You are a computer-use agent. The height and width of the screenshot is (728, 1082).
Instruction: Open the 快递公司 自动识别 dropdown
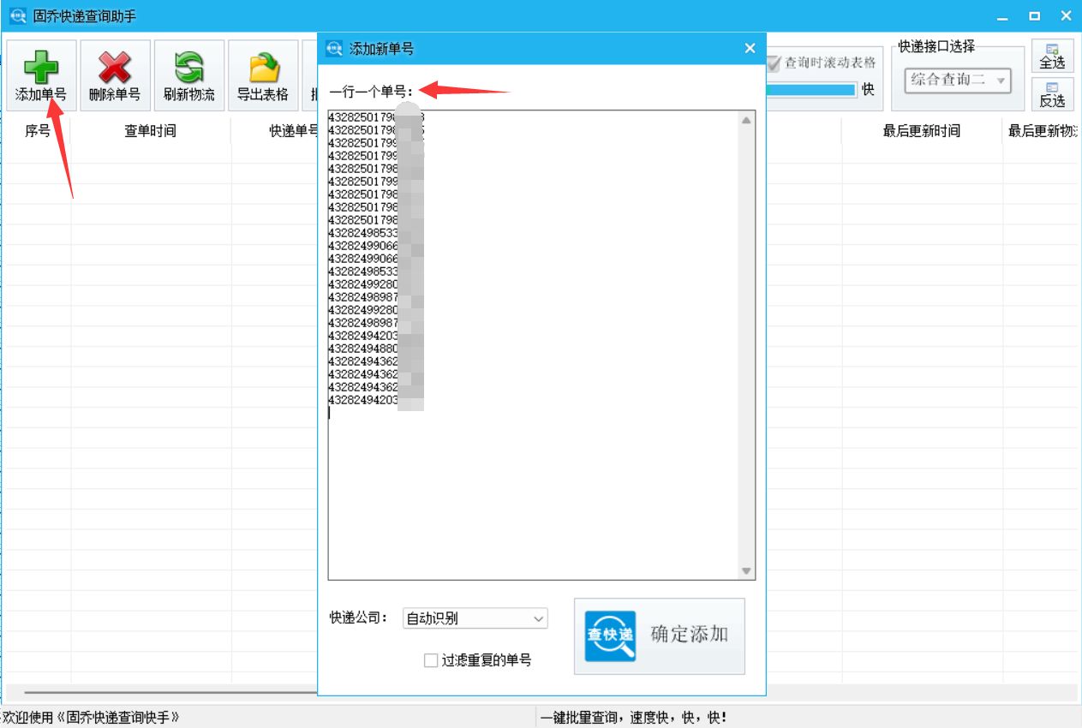475,618
